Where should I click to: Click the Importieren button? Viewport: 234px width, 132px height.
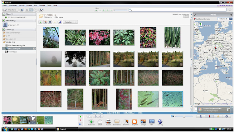pos(10,10)
